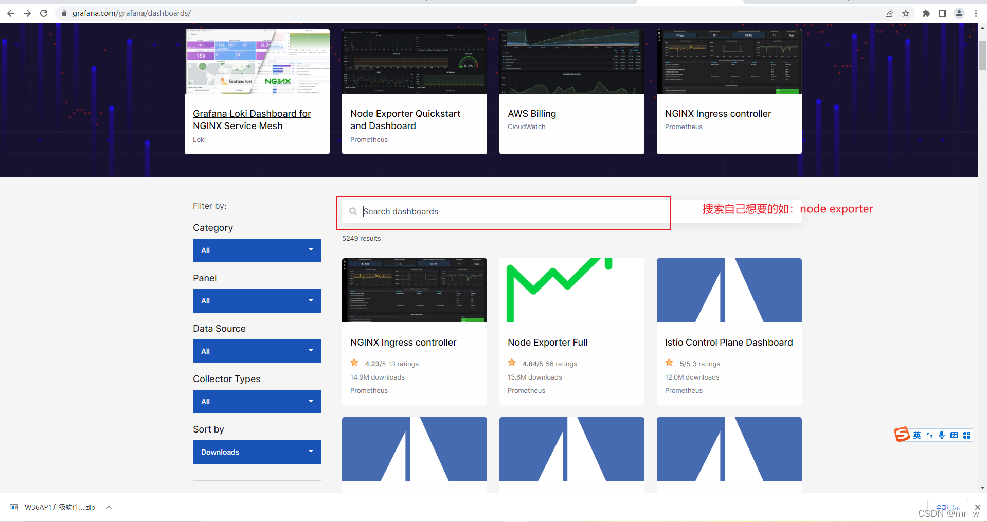This screenshot has height=522, width=987.
Task: Toggle the browser side panel icon
Action: coord(942,13)
